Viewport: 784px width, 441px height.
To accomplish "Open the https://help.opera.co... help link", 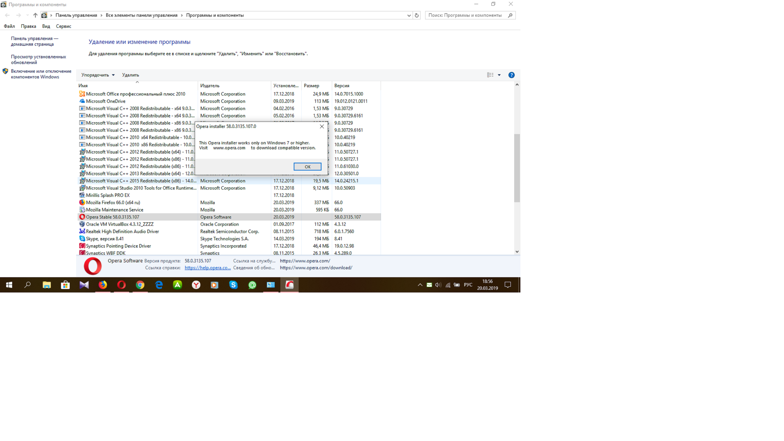I will click(208, 268).
